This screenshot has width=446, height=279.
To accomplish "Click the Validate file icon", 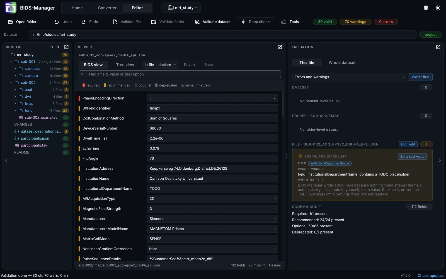I will coord(115,22).
